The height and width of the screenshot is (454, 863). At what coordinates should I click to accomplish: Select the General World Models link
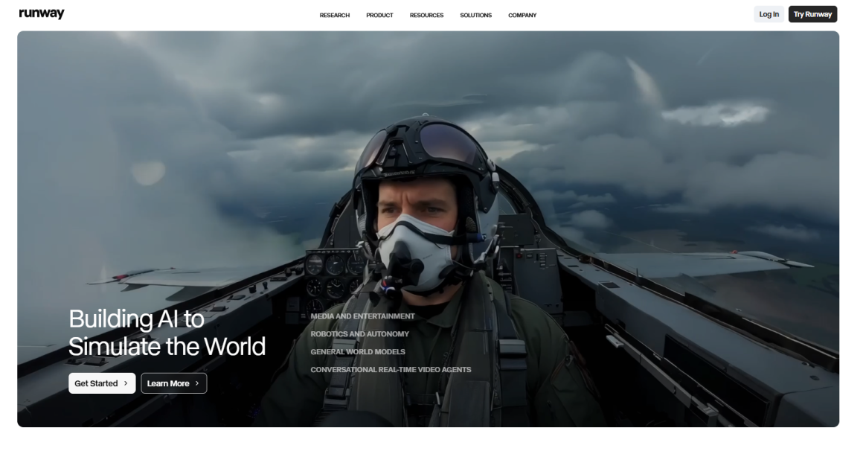tap(358, 352)
